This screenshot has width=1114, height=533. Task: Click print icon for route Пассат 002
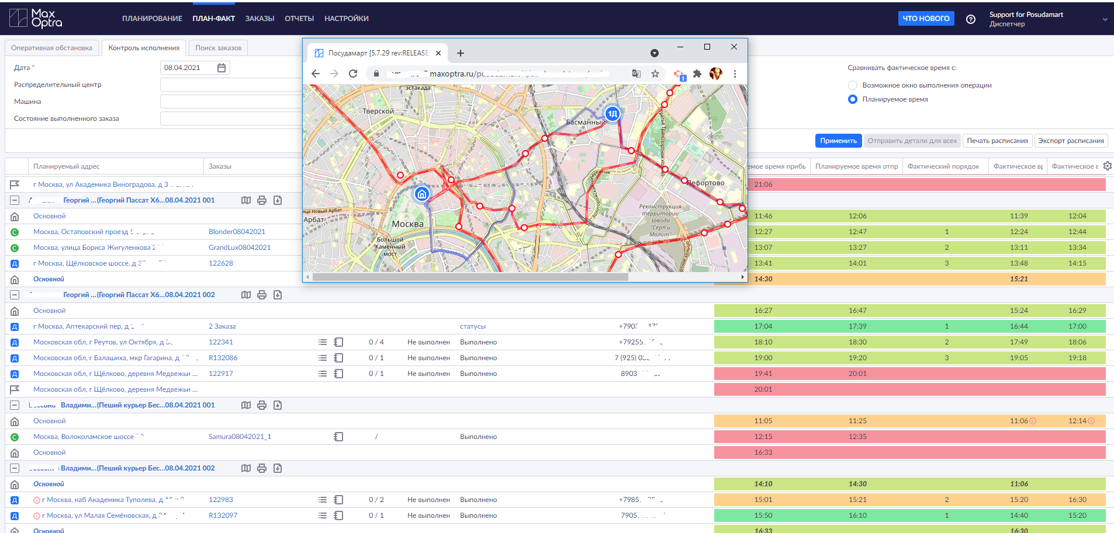pyautogui.click(x=262, y=295)
